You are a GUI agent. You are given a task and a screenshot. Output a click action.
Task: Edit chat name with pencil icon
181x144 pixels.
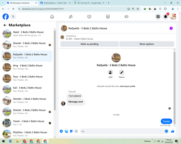pyautogui.click(x=122, y=72)
